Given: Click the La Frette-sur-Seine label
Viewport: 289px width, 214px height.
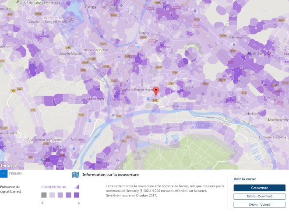Looking at the screenshot, I should coord(273,137).
